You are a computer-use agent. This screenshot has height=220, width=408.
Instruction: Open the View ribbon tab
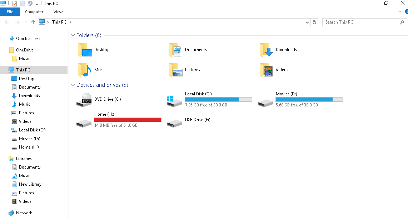pyautogui.click(x=58, y=12)
